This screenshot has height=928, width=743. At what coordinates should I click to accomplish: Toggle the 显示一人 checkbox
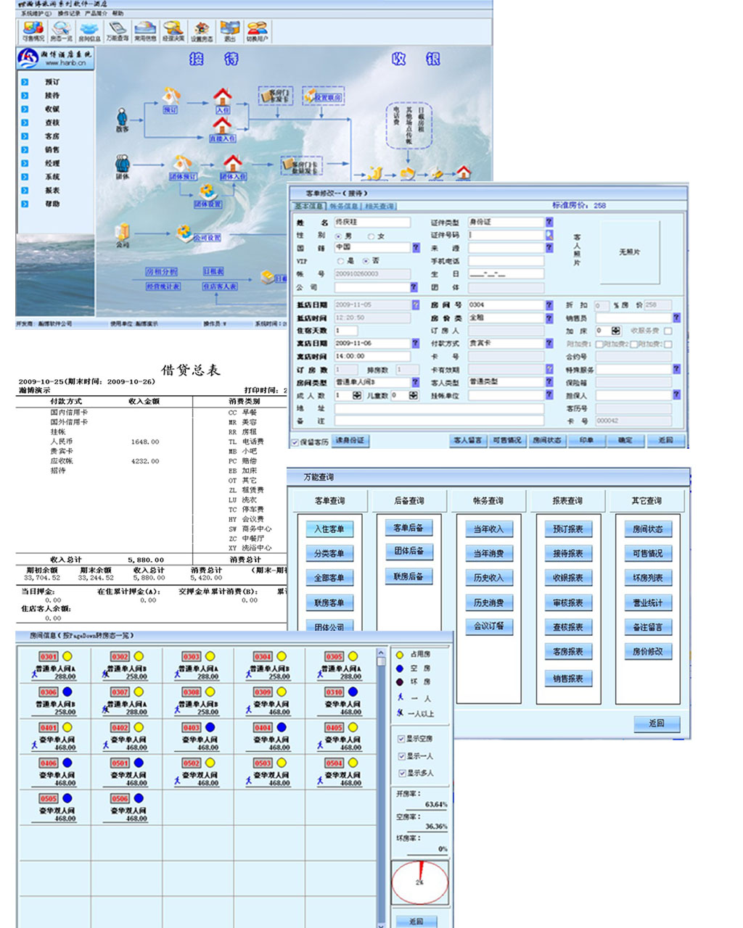(401, 756)
